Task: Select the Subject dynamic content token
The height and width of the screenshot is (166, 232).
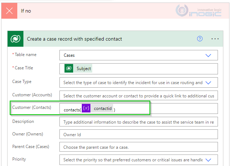Action: 84,69
